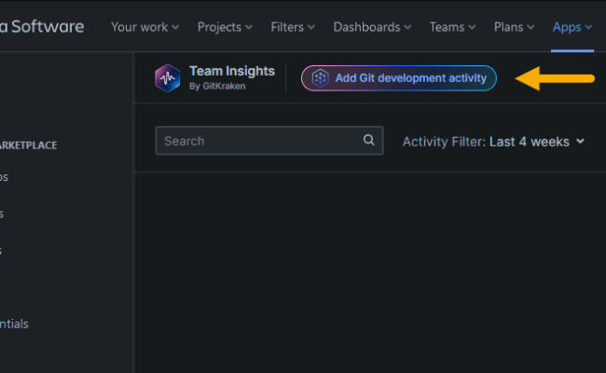Open the Dashboards menu

372,27
